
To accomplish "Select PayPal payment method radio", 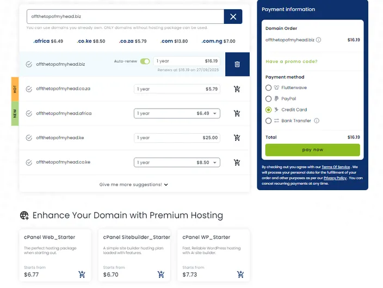I will 268,98.
